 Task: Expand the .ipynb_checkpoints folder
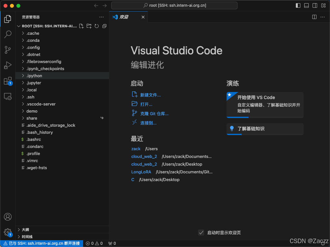pyautogui.click(x=62, y=69)
